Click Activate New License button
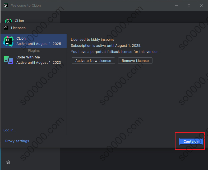Image resolution: width=208 pixels, height=170 pixels. click(x=93, y=61)
